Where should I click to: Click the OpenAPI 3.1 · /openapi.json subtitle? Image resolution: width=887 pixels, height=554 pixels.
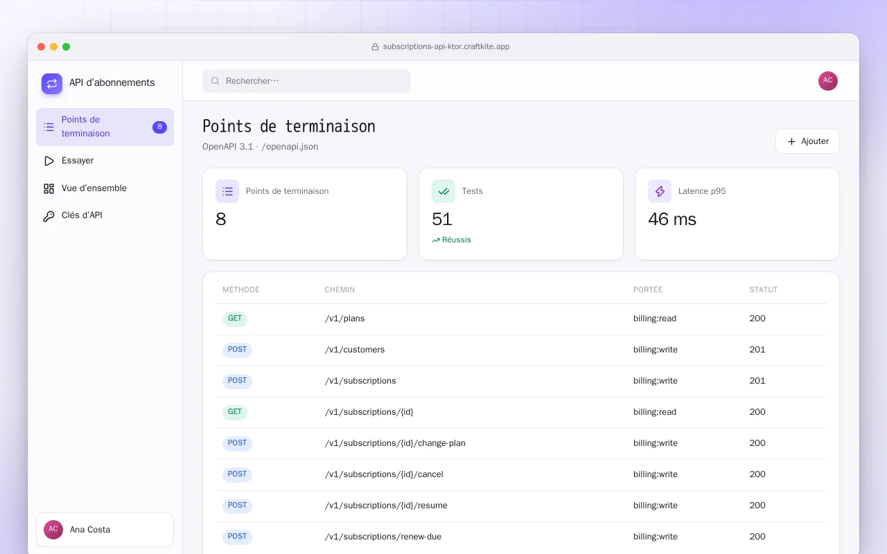[261, 147]
